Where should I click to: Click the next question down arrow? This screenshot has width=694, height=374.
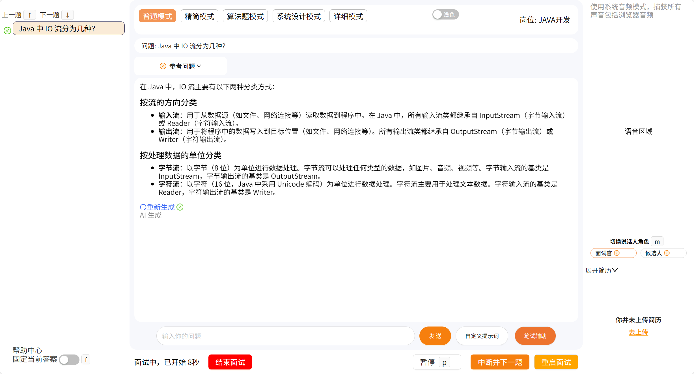(x=68, y=15)
